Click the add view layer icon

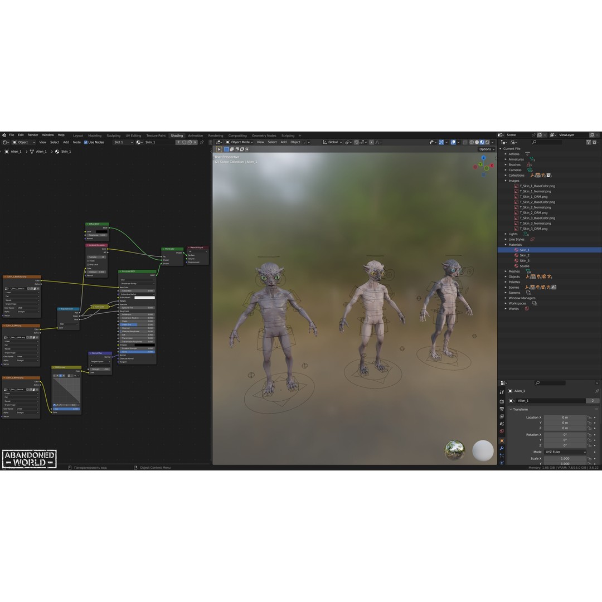(591, 135)
